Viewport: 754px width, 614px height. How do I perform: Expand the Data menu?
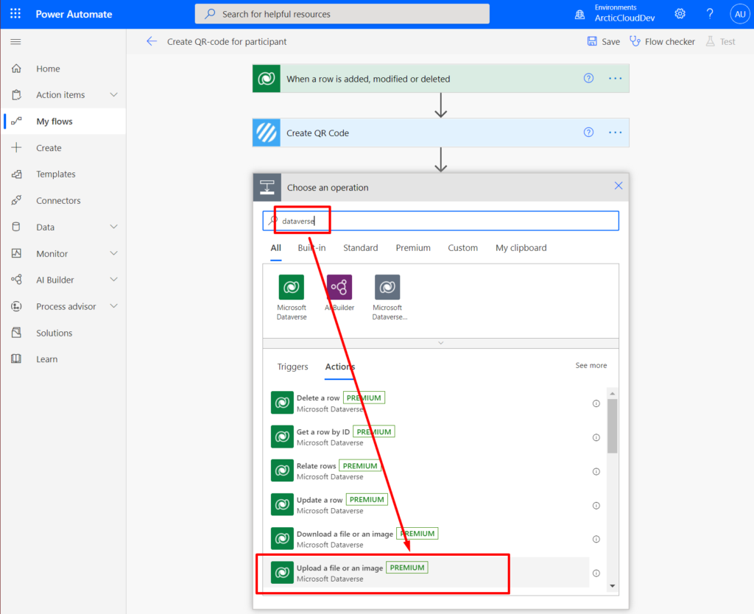(x=113, y=227)
